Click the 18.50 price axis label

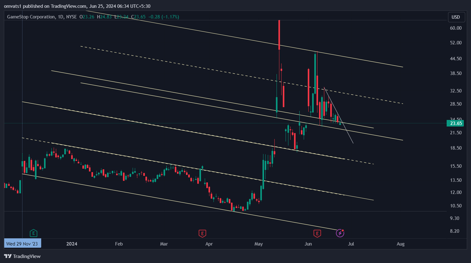[x=456, y=148]
